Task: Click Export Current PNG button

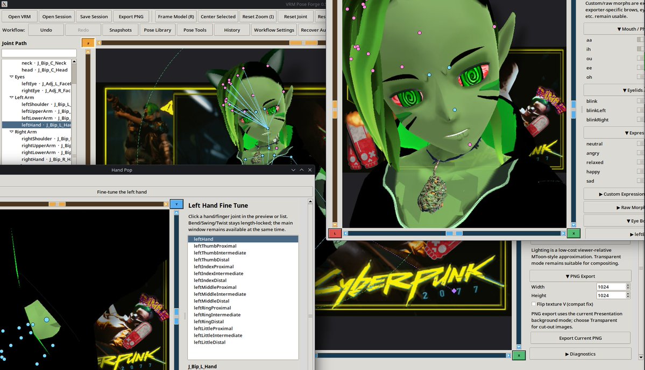Action: pyautogui.click(x=580, y=338)
